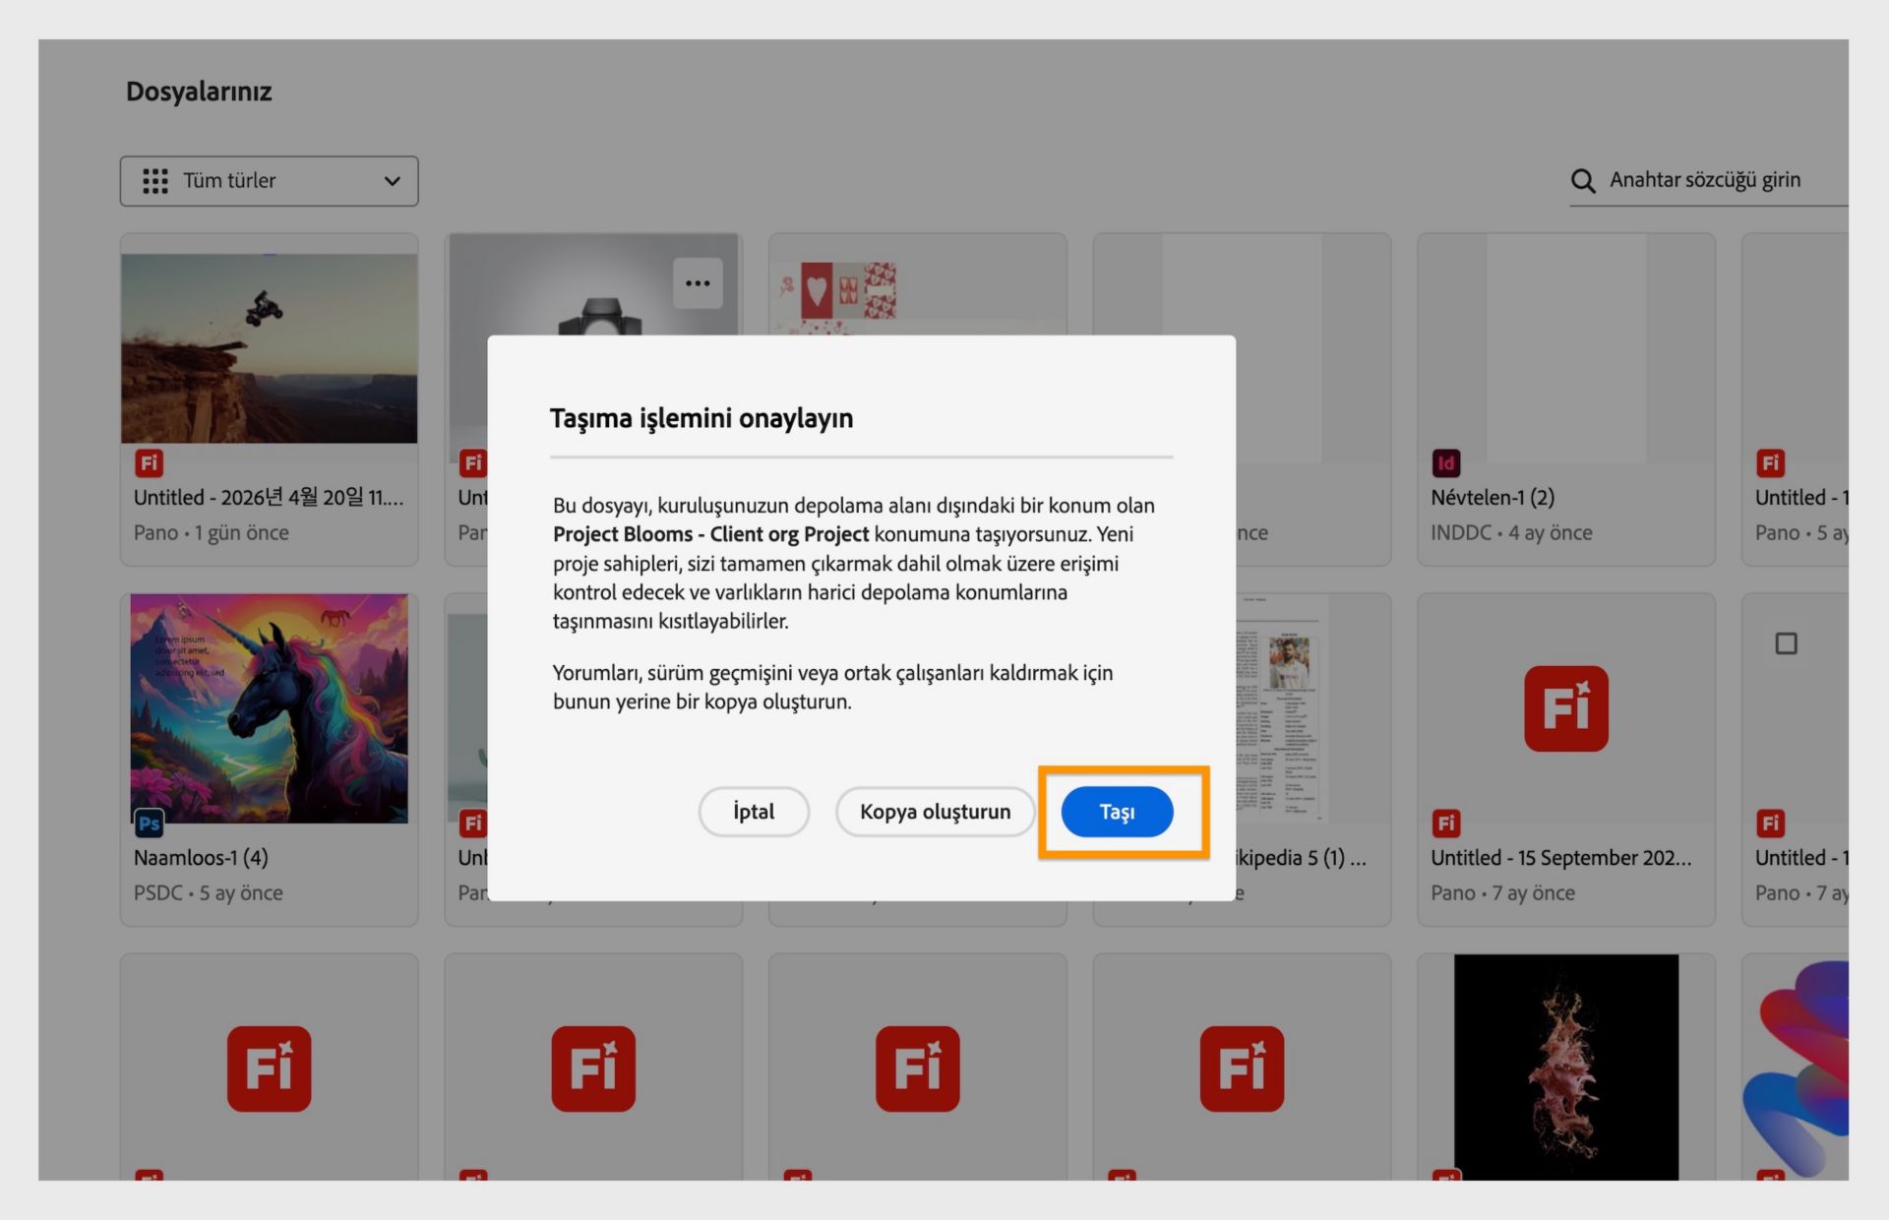Click the bold Project Blooms - Client org Project text
Screen dimensions: 1889x1220
(x=710, y=534)
